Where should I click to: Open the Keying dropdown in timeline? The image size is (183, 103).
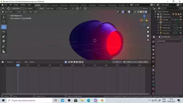19,62
